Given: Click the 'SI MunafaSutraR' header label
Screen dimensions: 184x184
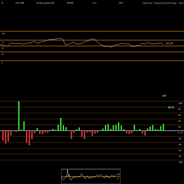Looking at the screenshot, I should pyautogui.click(x=45, y=3).
